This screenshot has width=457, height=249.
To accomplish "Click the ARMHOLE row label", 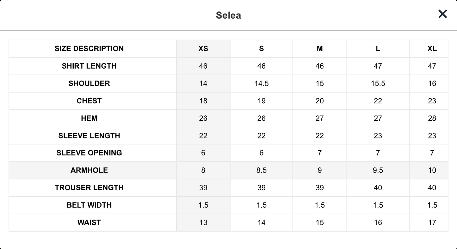I will (x=89, y=170).
